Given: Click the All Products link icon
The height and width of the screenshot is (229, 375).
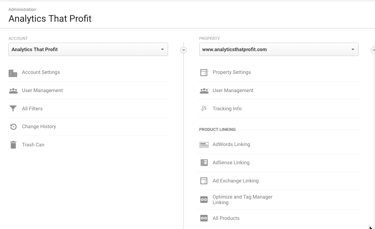Looking at the screenshot, I should [204, 218].
